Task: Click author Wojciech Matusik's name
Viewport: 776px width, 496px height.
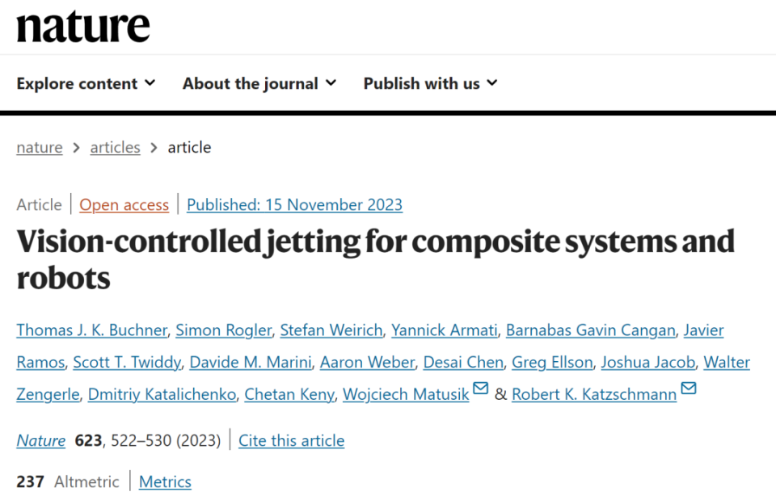Action: pos(406,394)
